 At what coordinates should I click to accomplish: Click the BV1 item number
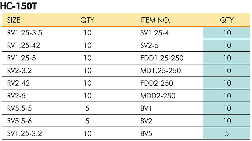tap(146, 108)
